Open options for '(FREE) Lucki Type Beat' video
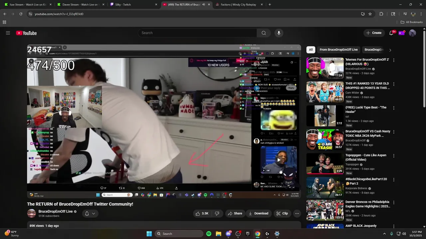Viewport: 426px width, 239px height. coord(394,108)
